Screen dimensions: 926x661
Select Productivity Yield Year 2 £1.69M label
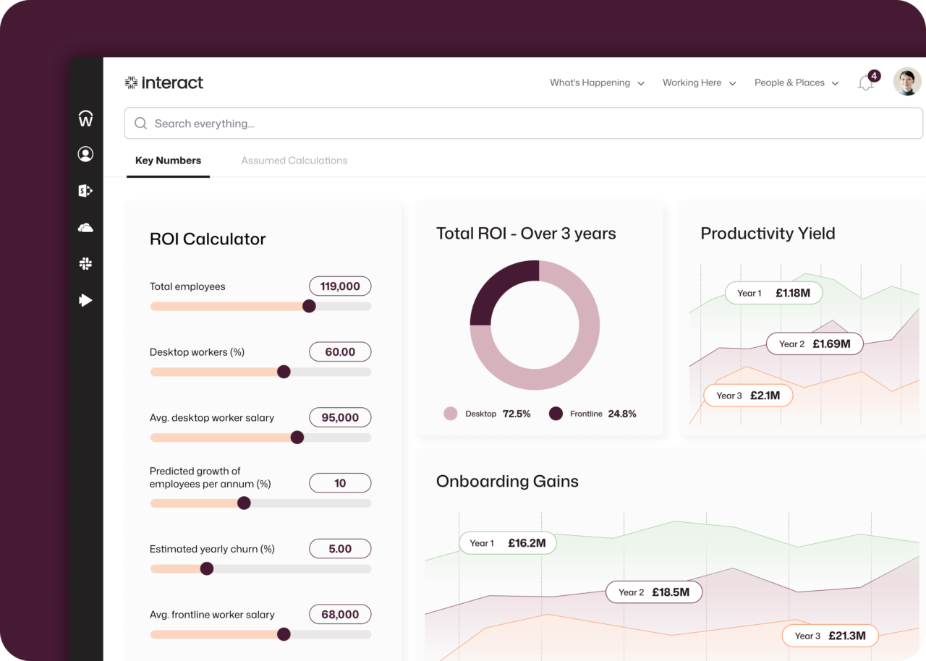coord(815,344)
